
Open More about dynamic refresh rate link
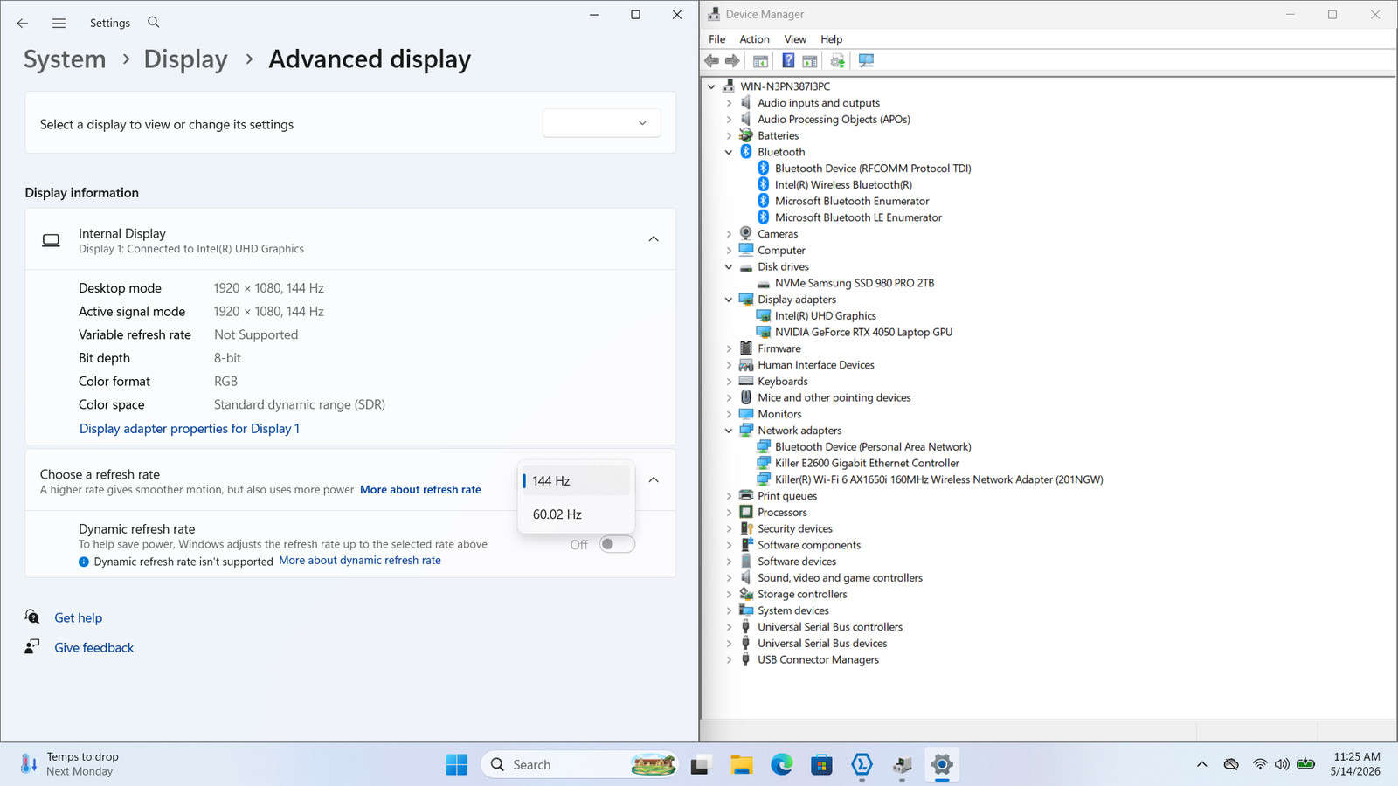click(x=360, y=561)
